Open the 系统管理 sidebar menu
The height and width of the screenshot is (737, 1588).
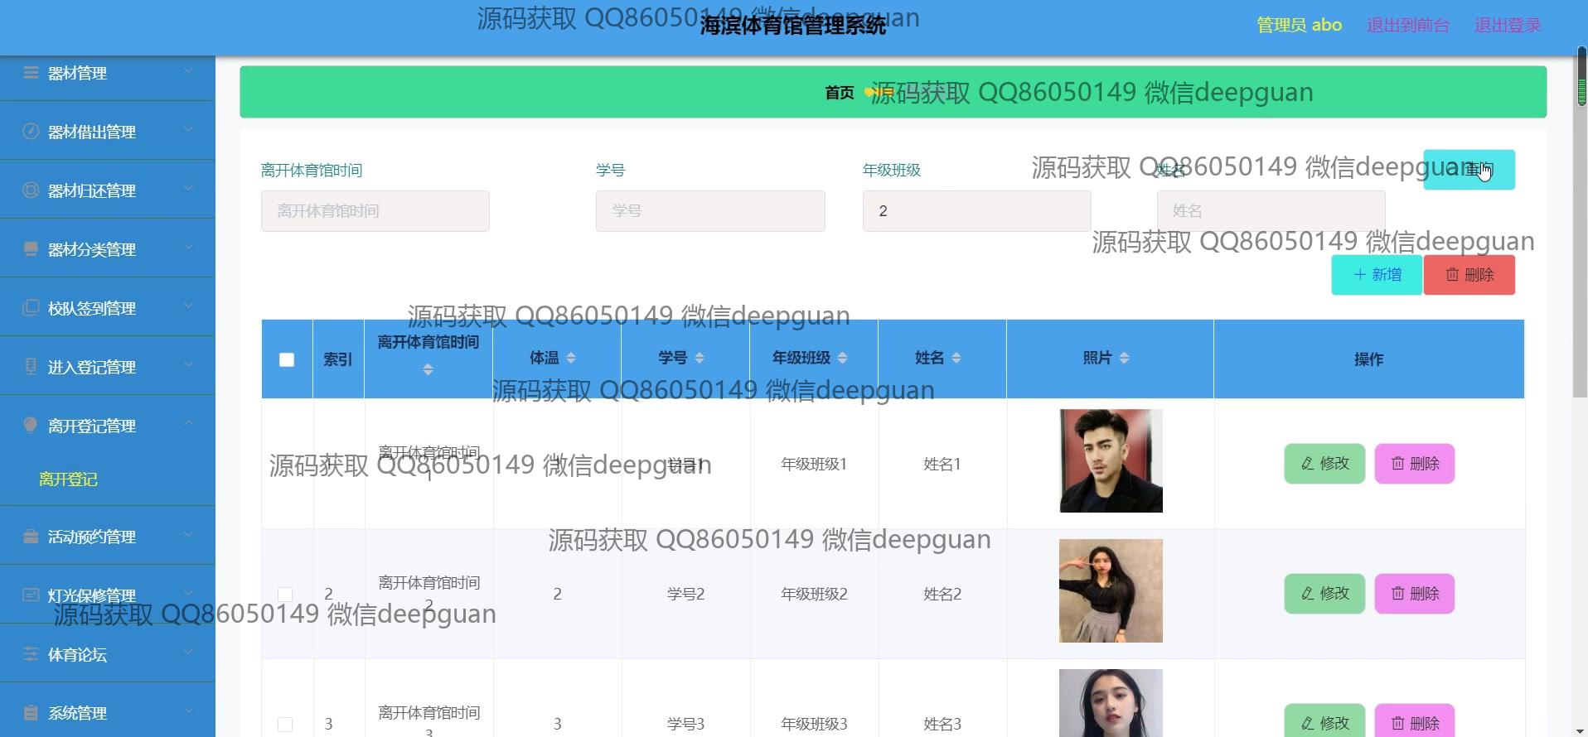(x=77, y=713)
